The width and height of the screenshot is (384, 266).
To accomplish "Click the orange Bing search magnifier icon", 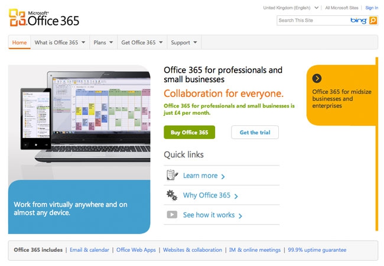I will click(373, 20).
